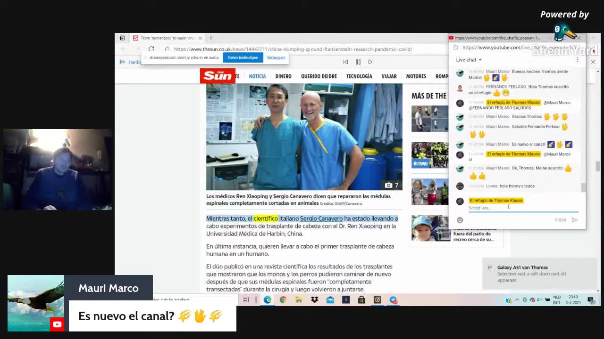Click the chat message input field
604x339 pixels.
(x=523, y=208)
